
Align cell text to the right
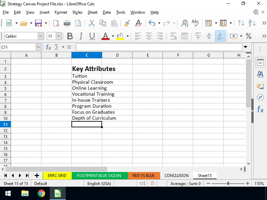160,36
